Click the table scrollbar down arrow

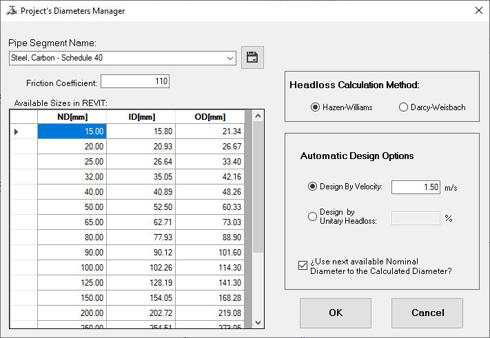click(x=258, y=323)
